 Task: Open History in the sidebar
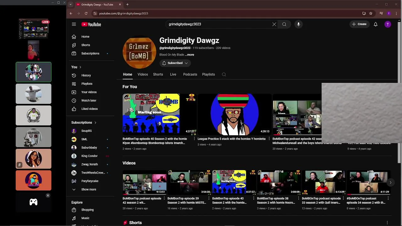point(91,75)
